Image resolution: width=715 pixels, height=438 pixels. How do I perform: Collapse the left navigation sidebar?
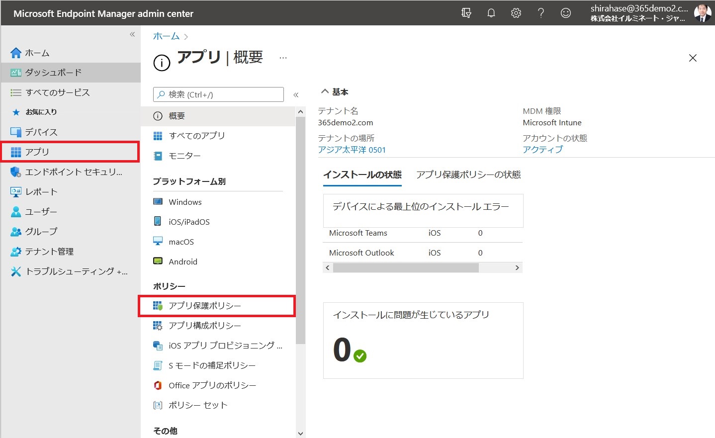point(132,34)
